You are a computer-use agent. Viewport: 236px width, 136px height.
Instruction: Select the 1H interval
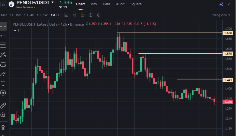click(x=26, y=15)
